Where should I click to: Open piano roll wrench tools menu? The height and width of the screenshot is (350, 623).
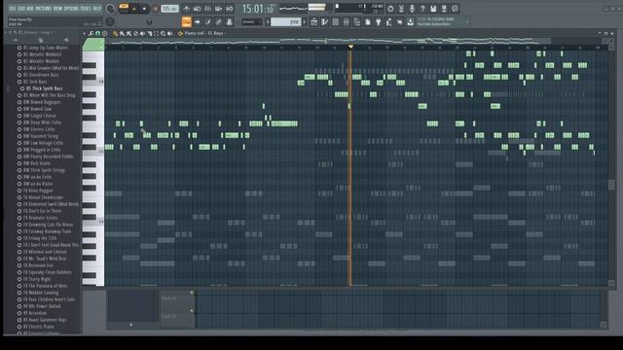(x=92, y=34)
